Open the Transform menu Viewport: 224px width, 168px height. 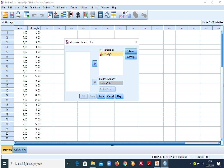point(35,7)
